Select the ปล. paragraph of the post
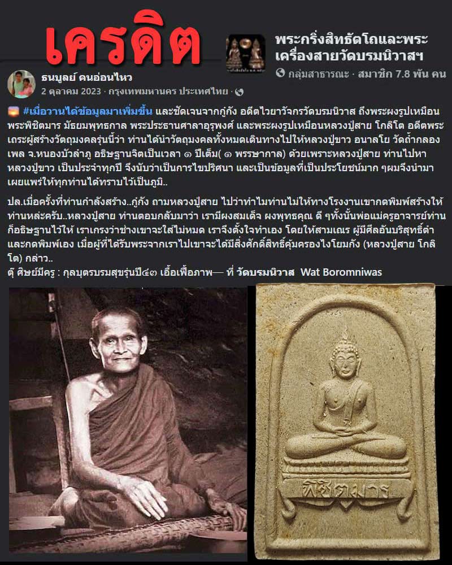This screenshot has width=452, height=565. [227, 229]
